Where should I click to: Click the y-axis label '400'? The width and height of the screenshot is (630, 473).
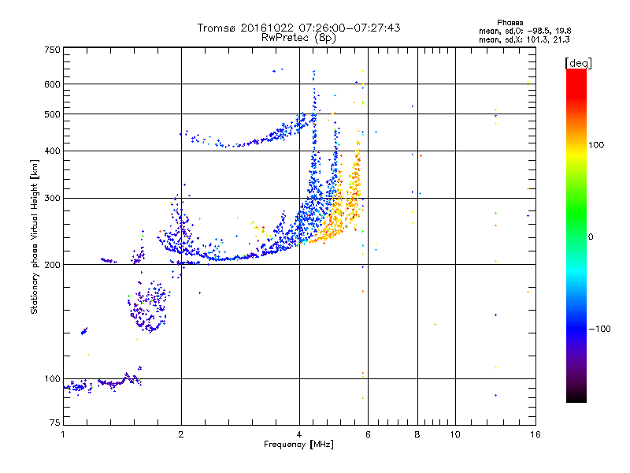coord(52,151)
